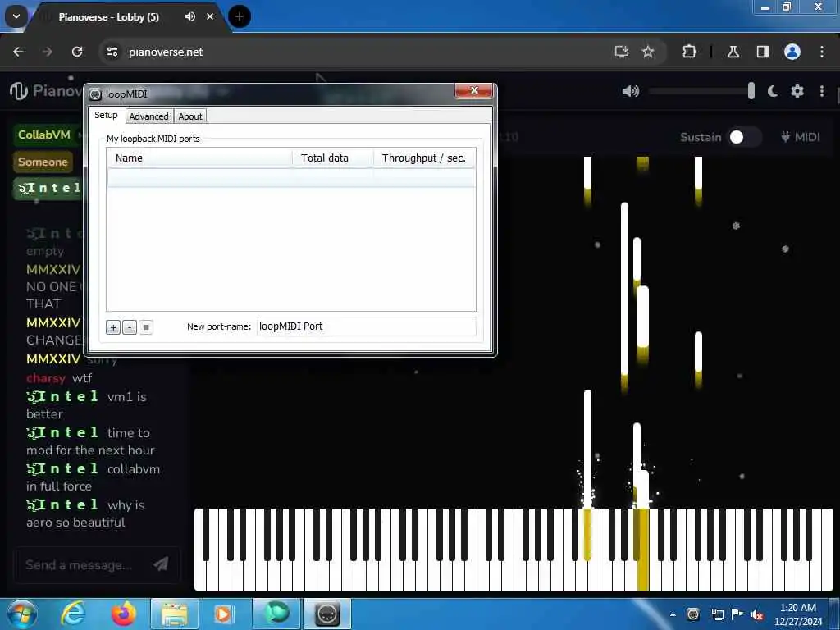
Task: Open the Chrome profile avatar
Action: [x=792, y=52]
